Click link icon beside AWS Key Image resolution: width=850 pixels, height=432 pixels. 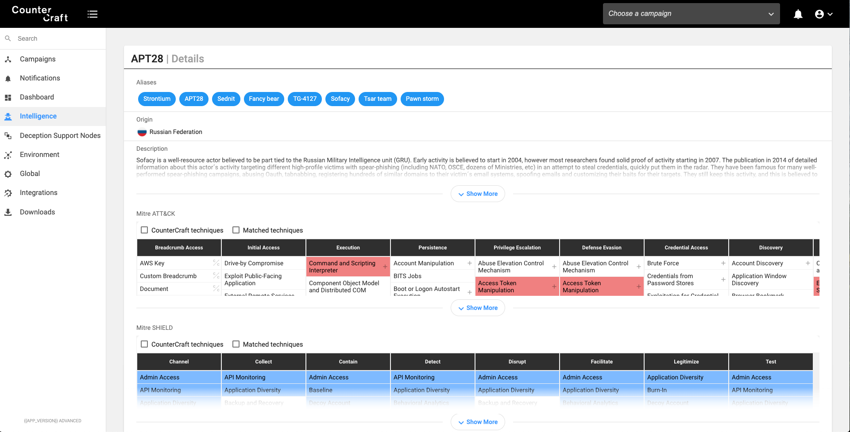tap(216, 263)
